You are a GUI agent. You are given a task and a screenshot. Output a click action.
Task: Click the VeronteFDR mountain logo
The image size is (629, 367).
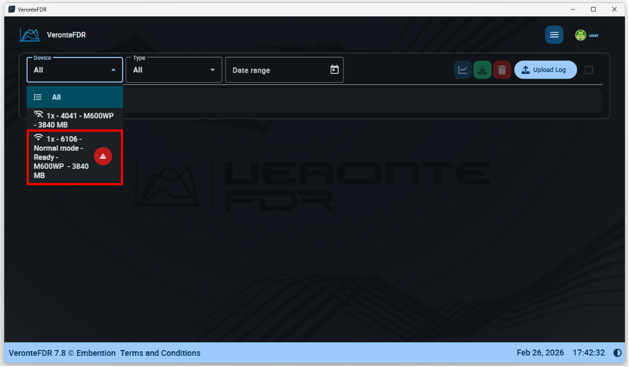[29, 35]
